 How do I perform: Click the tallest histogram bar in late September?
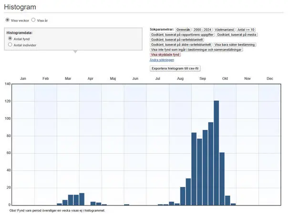click(216, 152)
